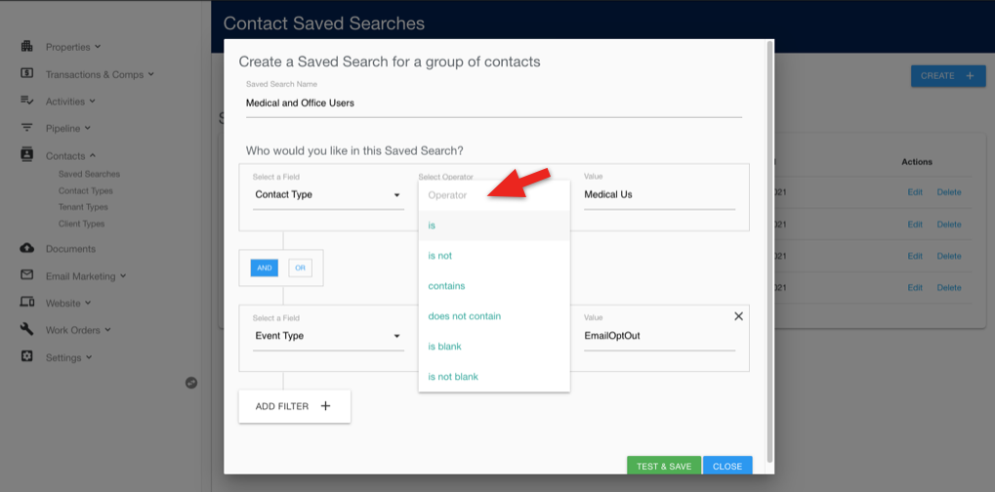Image resolution: width=995 pixels, height=492 pixels.
Task: Collapse the Contacts menu
Action: [92, 155]
